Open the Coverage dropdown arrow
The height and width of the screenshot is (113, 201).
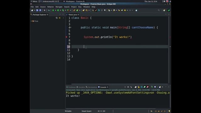pyautogui.click(x=65, y=10)
